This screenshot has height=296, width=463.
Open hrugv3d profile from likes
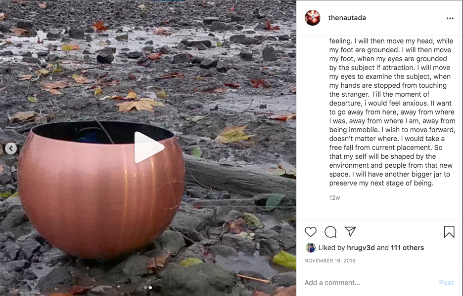(x=361, y=248)
